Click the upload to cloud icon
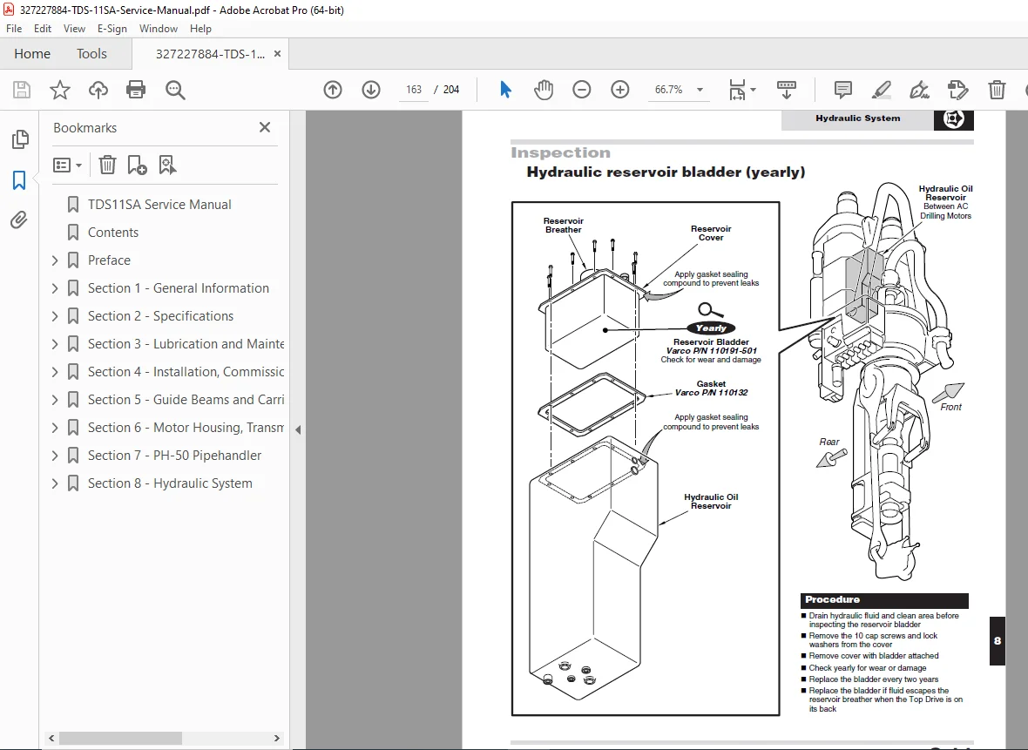The image size is (1028, 750). (98, 89)
